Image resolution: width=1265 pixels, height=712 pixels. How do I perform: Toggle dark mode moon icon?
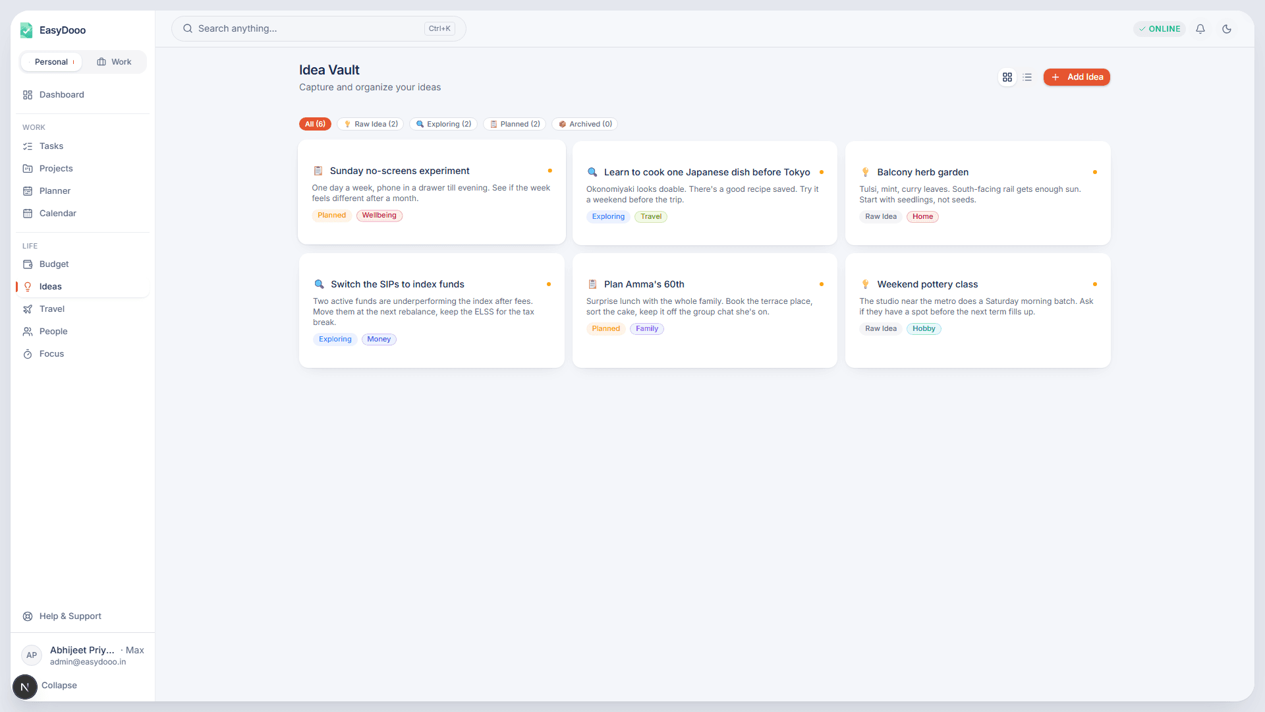[1227, 29]
